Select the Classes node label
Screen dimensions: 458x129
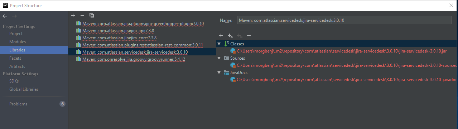[x=237, y=44]
